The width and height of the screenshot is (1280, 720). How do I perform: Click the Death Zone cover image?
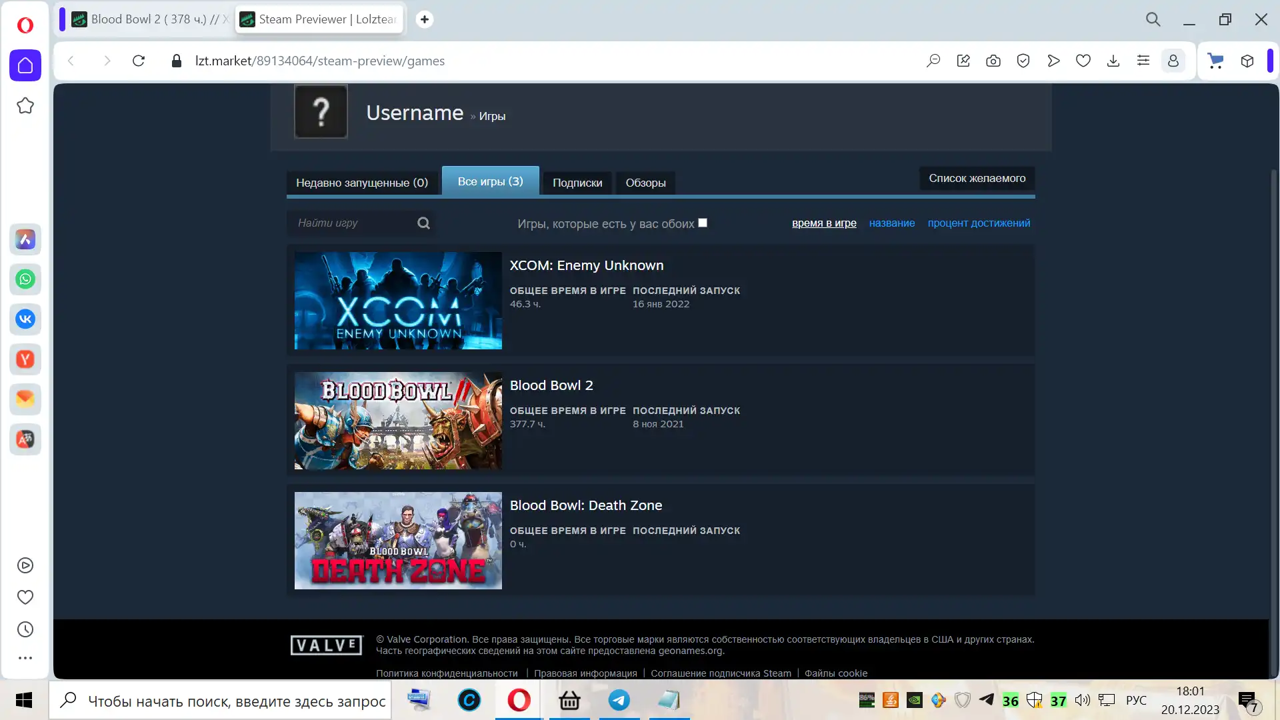tap(398, 541)
